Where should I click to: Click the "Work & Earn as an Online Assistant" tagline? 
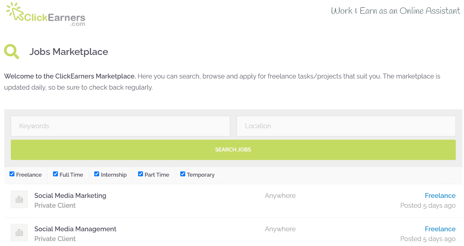pos(395,11)
